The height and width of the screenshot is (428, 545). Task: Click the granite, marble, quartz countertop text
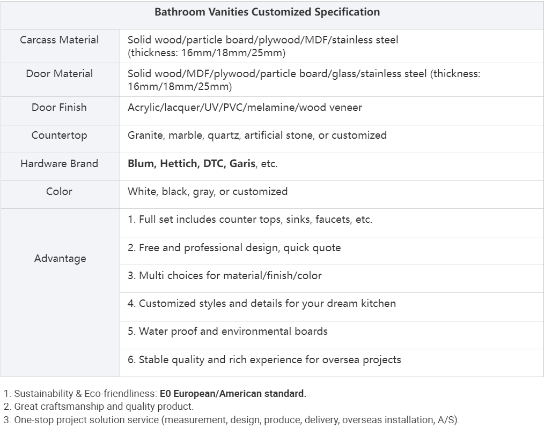click(x=257, y=136)
